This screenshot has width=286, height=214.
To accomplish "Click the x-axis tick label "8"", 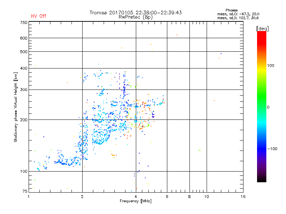I will pos(189,197).
